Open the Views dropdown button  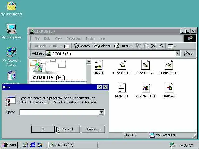click(171, 46)
